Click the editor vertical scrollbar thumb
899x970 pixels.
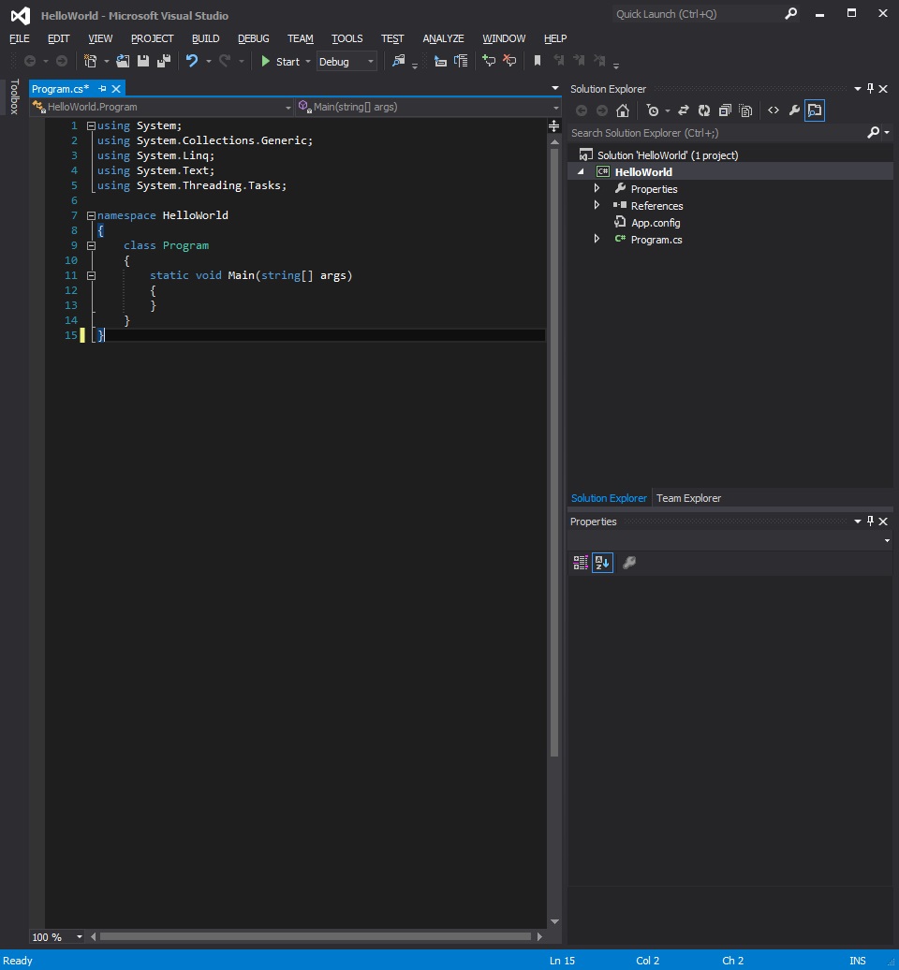[x=553, y=451]
